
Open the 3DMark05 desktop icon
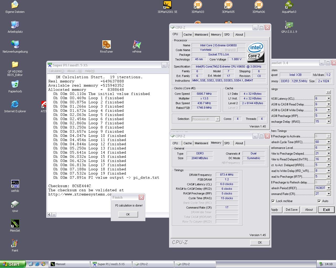228,7
